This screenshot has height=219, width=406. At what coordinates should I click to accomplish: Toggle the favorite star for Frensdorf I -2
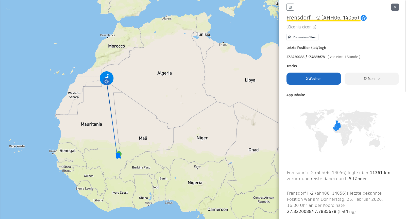tap(364, 18)
